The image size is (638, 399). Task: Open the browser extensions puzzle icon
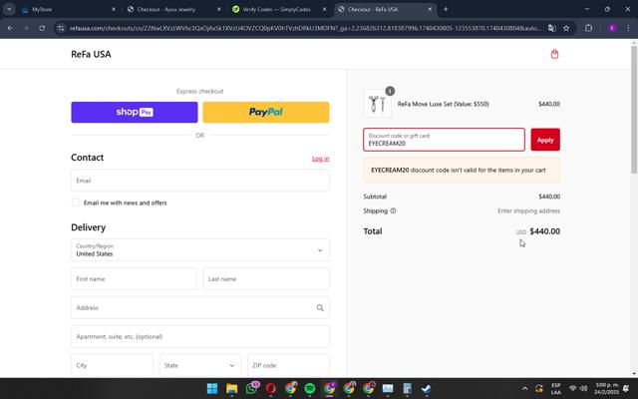coord(588,28)
